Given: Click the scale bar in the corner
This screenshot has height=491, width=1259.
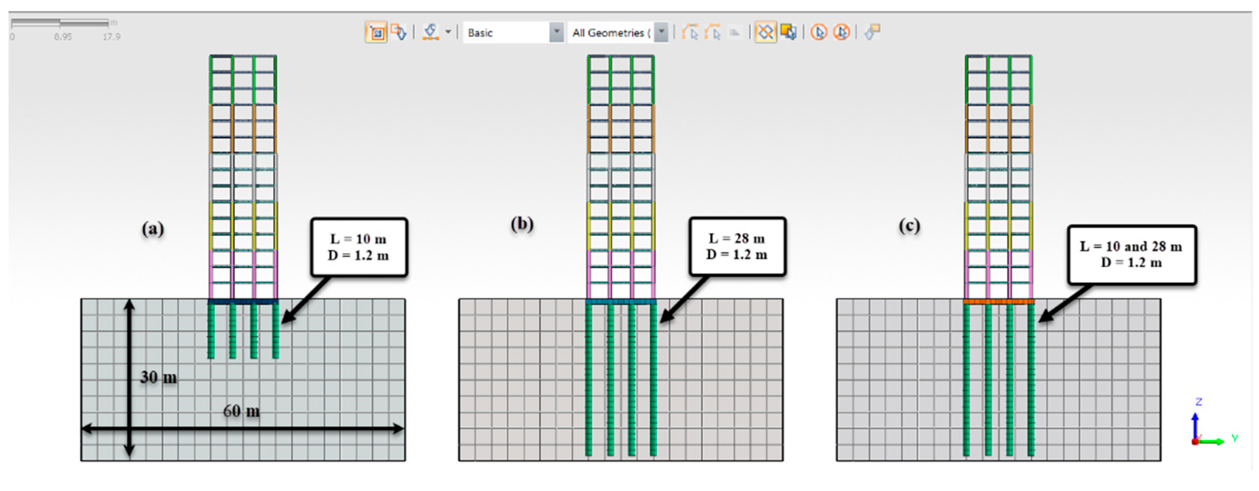Looking at the screenshot, I should (x=60, y=23).
